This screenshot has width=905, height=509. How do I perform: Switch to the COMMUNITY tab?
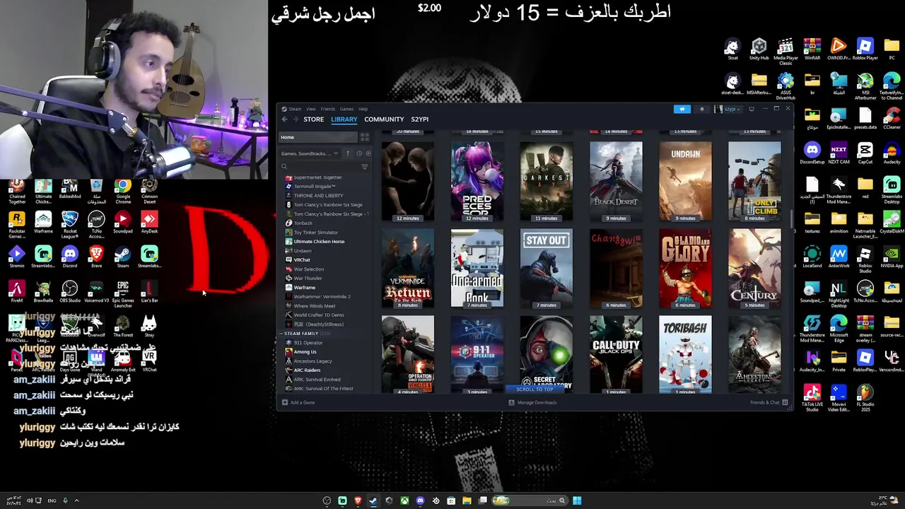384,119
